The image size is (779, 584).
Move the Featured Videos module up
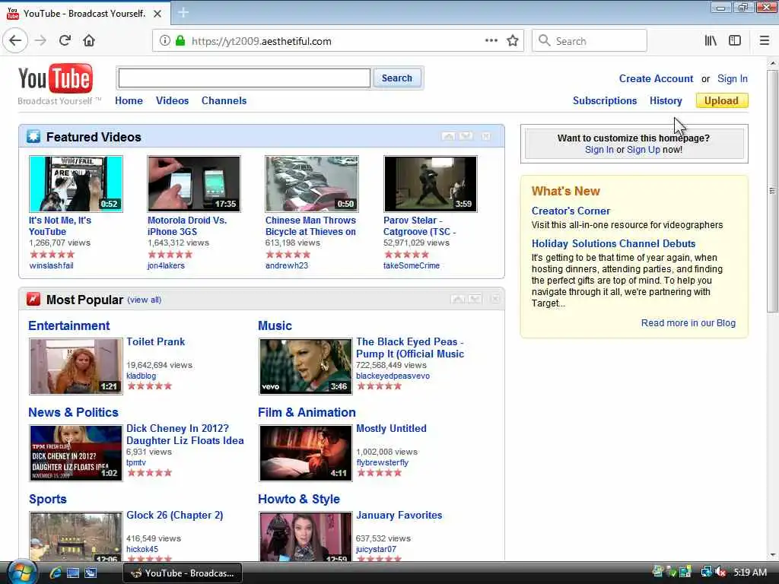[x=448, y=136]
